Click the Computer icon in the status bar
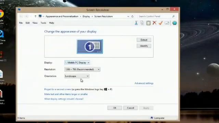The height and width of the screenshot is (123, 219). [152, 118]
